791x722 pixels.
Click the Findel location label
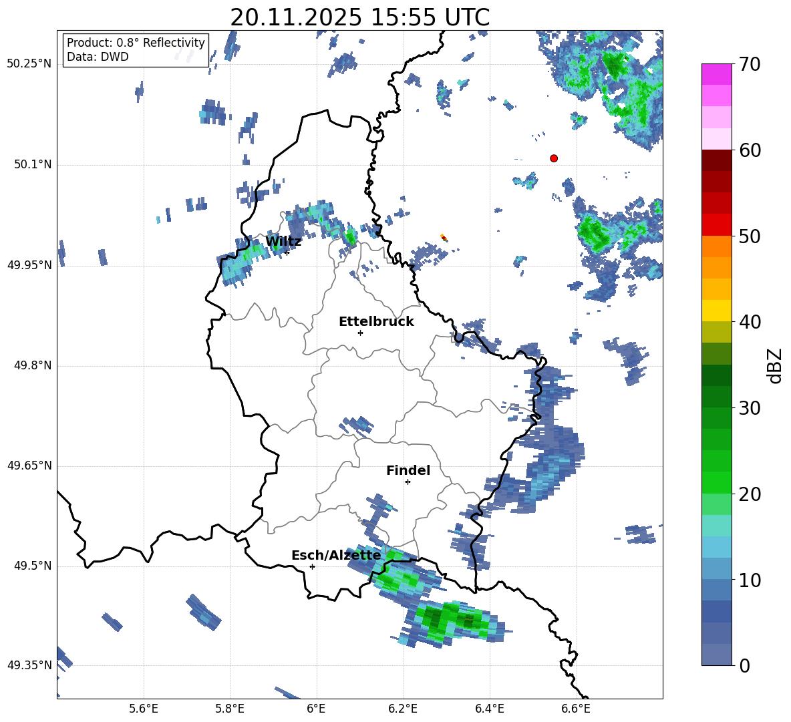(x=408, y=470)
